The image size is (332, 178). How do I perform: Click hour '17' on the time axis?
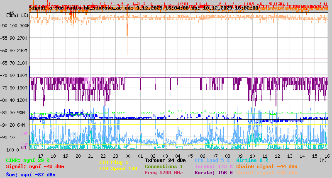pos(41,156)
